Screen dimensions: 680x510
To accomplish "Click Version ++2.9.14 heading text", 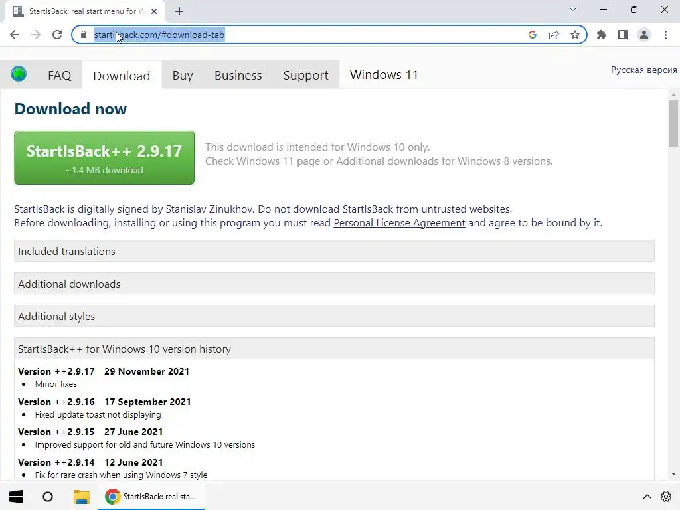I will tap(90, 462).
